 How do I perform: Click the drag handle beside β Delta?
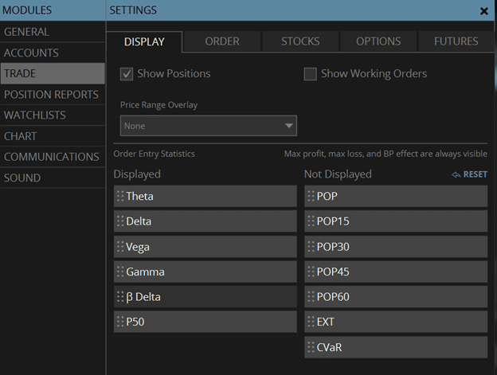coord(120,297)
